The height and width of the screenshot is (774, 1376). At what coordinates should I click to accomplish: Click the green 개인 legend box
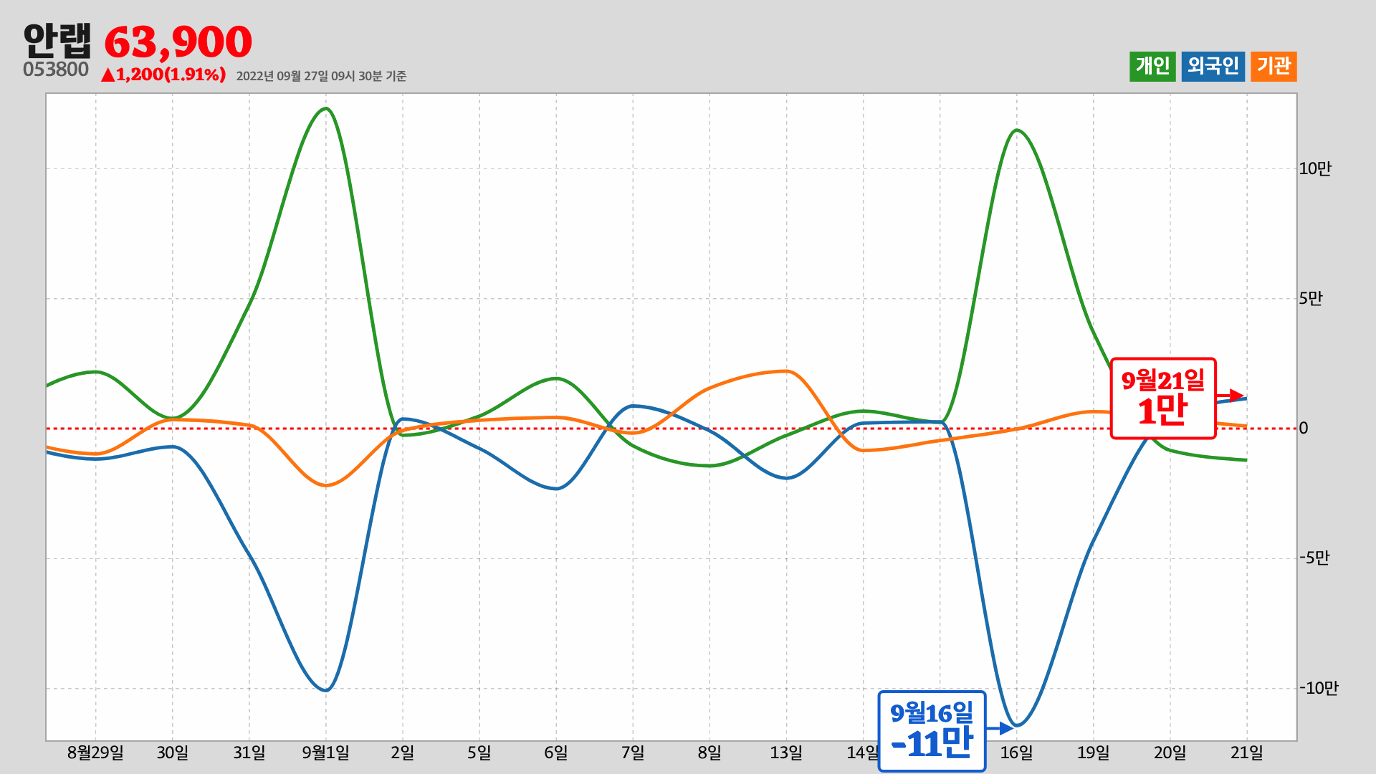(x=1152, y=67)
